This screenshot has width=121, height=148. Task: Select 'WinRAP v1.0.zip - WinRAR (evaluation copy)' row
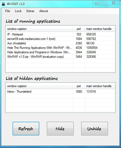(60, 57)
